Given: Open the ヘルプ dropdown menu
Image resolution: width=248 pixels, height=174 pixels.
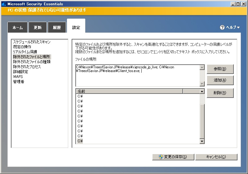Looking at the screenshot, I should [x=233, y=27].
